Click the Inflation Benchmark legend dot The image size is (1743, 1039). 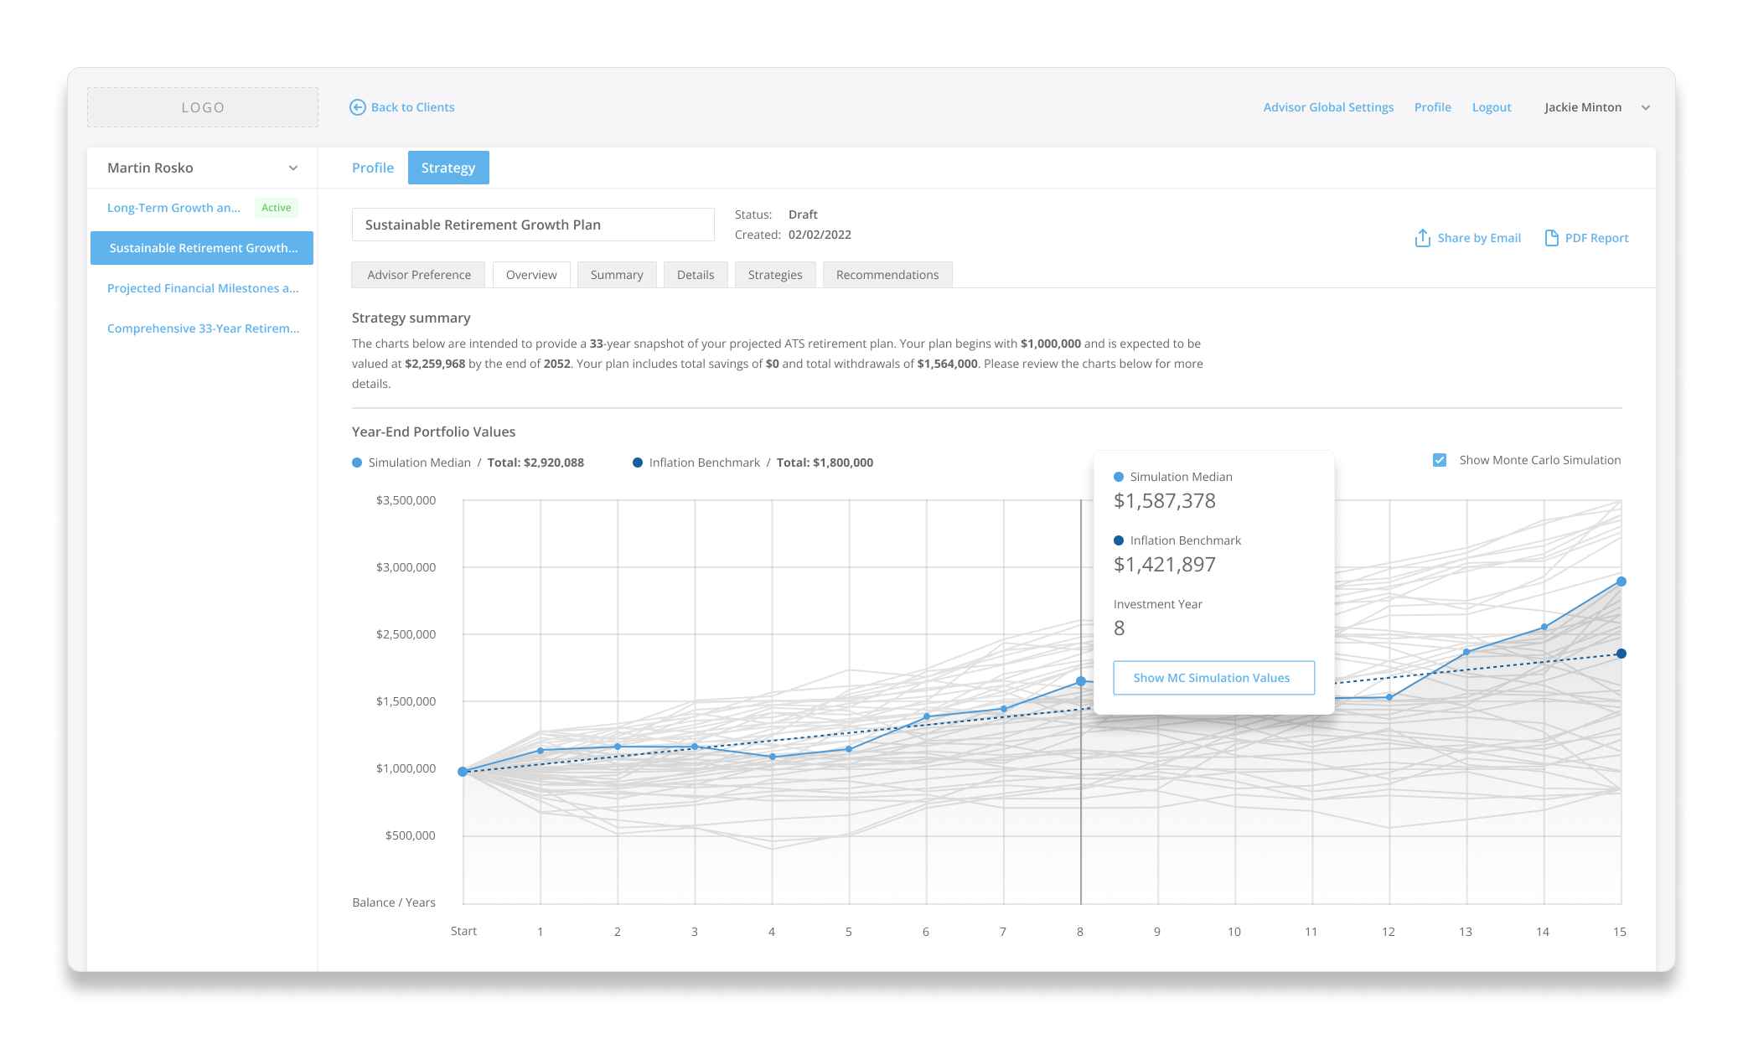click(638, 463)
